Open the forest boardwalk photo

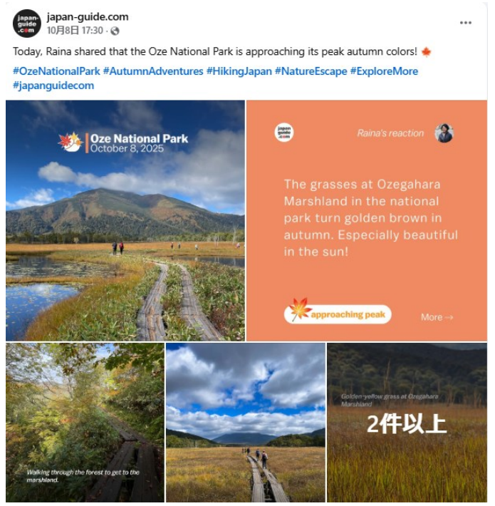(x=85, y=423)
